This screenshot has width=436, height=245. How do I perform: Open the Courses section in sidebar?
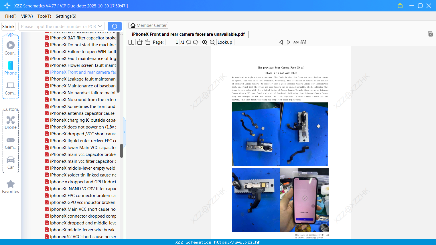(11, 48)
